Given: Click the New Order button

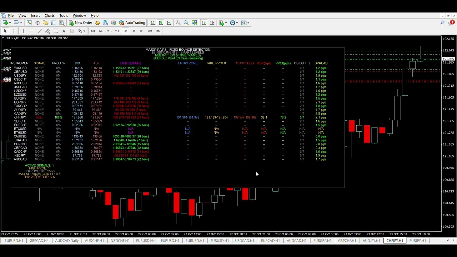Looking at the screenshot, I should click(x=81, y=23).
